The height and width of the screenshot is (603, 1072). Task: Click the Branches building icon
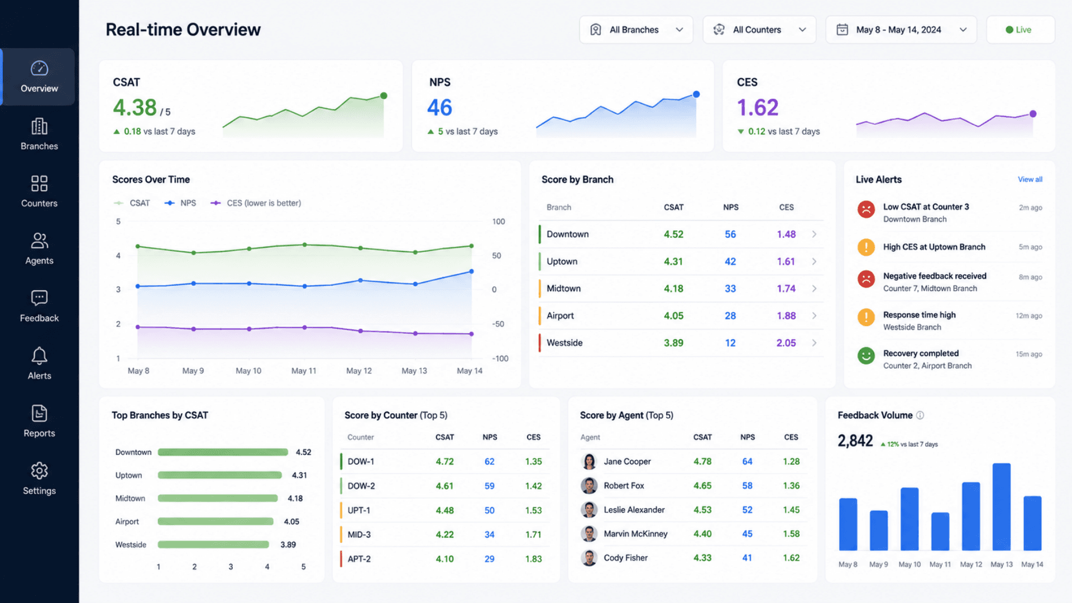(39, 126)
